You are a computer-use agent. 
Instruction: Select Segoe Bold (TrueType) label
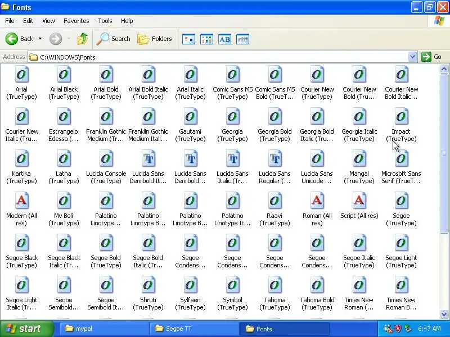coord(106,261)
